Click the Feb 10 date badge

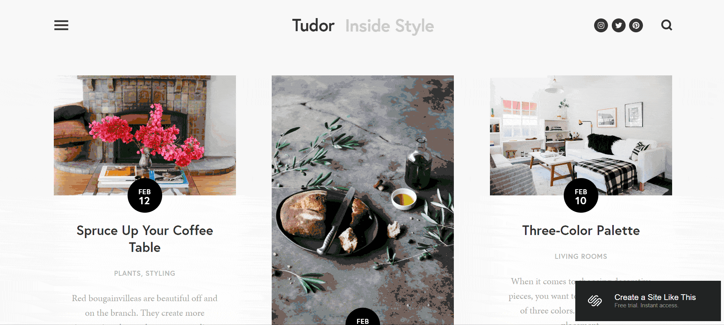pos(581,195)
